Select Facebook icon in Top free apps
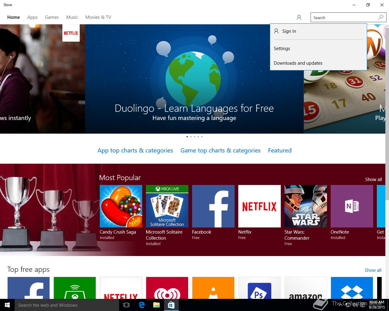 [x=29, y=288]
